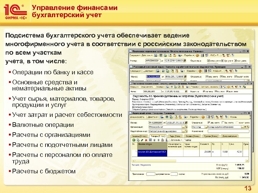Click the Дт/Кт postings icon in Авансовый отчет toolbar
The image size is (258, 193).
(217, 117)
